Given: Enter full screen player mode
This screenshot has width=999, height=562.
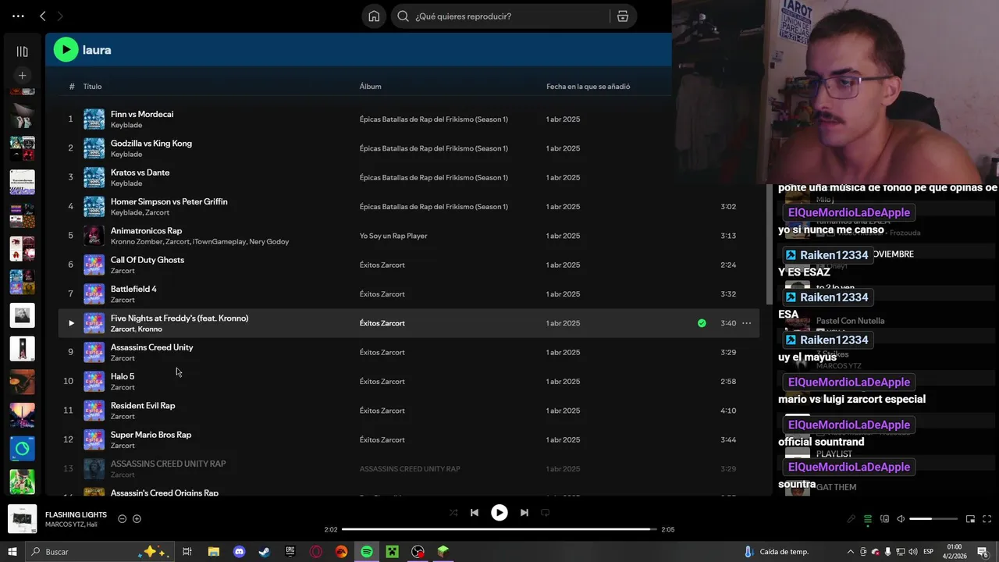Looking at the screenshot, I should click(987, 519).
